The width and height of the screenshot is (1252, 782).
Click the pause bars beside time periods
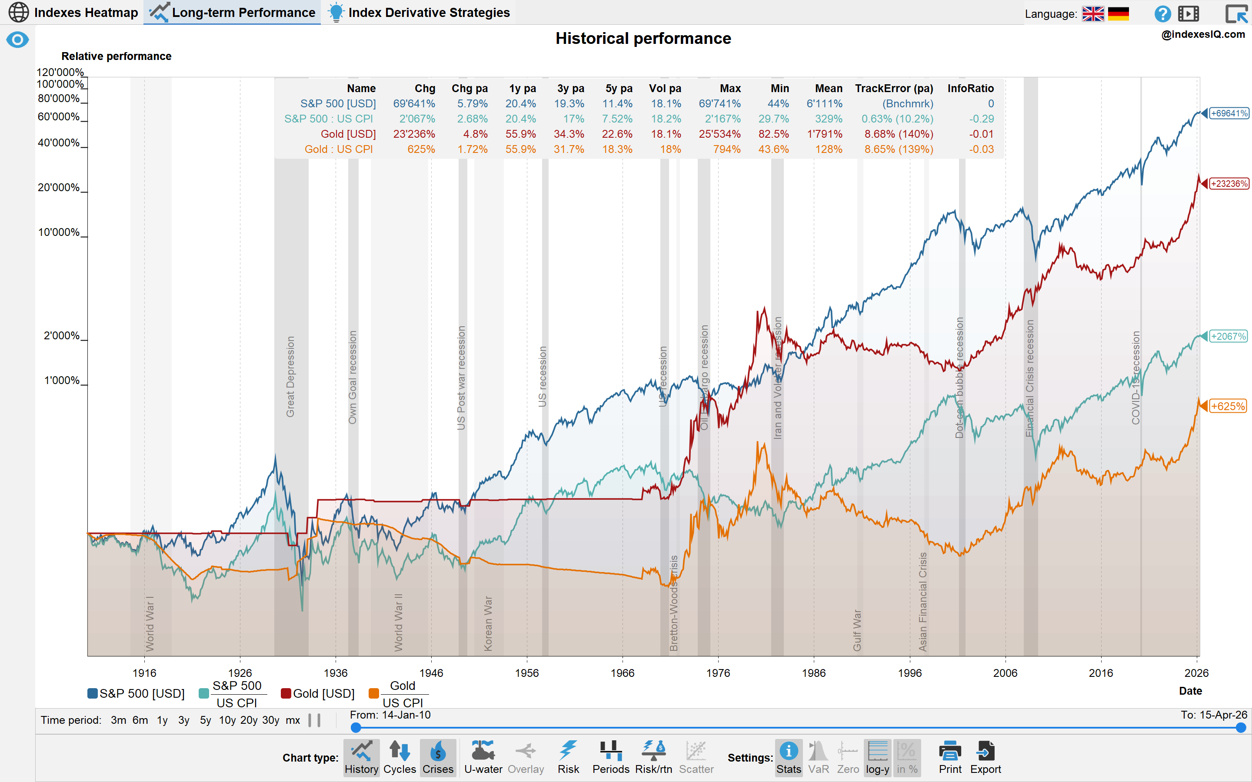(314, 720)
